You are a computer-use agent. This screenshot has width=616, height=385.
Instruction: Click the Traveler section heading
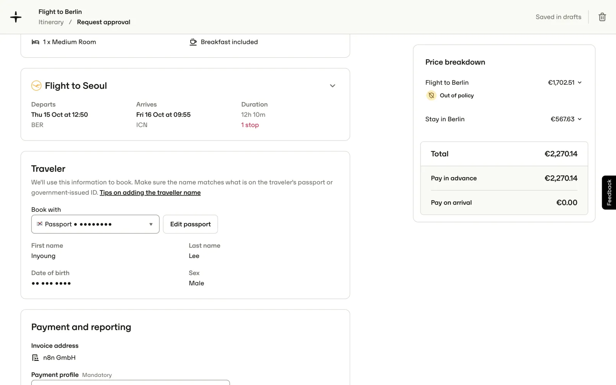[48, 169]
